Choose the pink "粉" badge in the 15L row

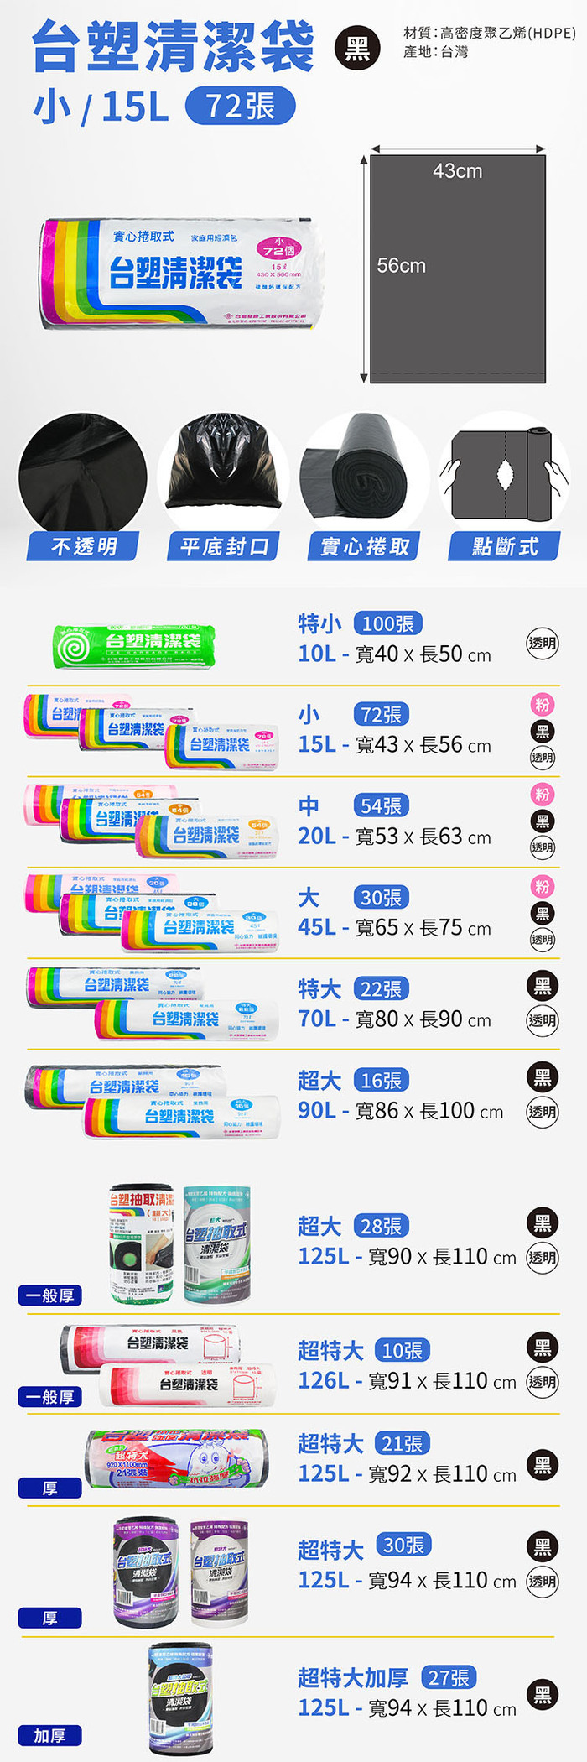(x=543, y=705)
